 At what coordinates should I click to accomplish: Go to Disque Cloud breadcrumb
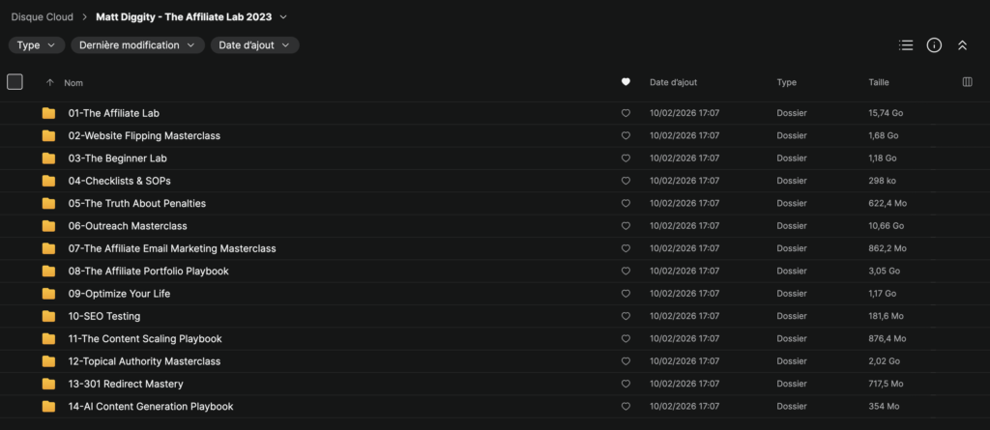point(43,17)
